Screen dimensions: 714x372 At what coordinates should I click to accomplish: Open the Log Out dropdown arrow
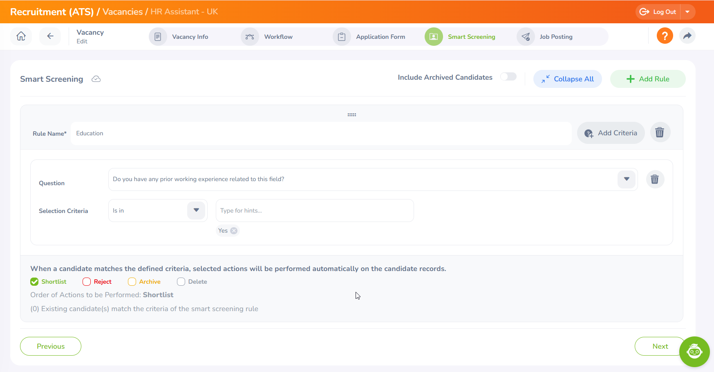coord(687,12)
